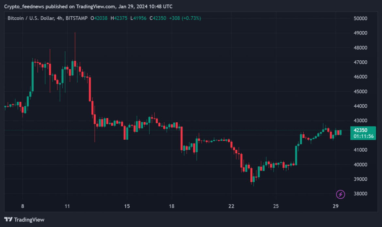The image size is (382, 227).
Task: Click the open value O42038
Action: click(100, 18)
